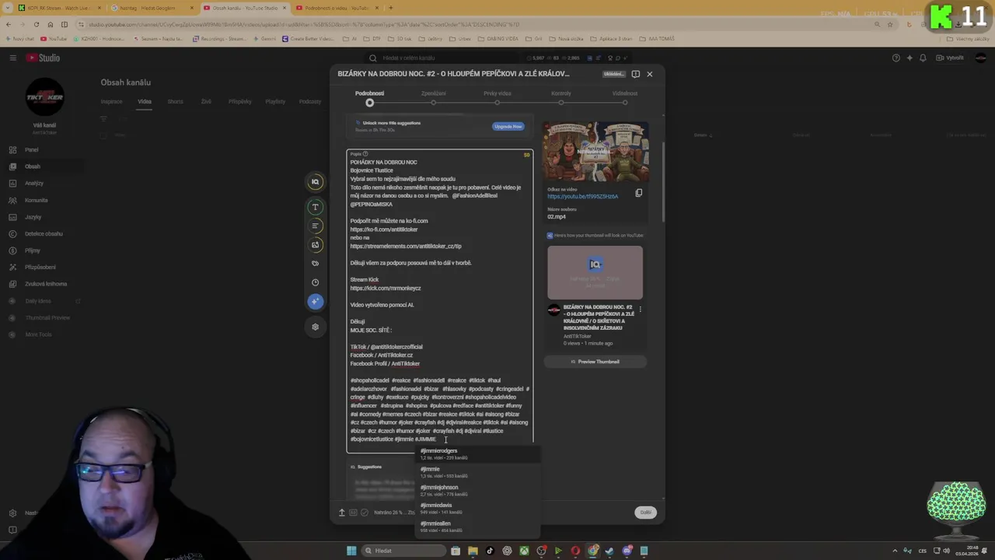This screenshot has height=560, width=995.
Task: Choose #jimmiejohnson hashtag suggestion
Action: click(x=477, y=490)
